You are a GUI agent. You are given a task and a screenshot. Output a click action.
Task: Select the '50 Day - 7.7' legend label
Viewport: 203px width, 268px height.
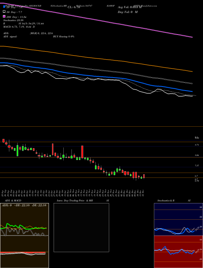(14, 12)
